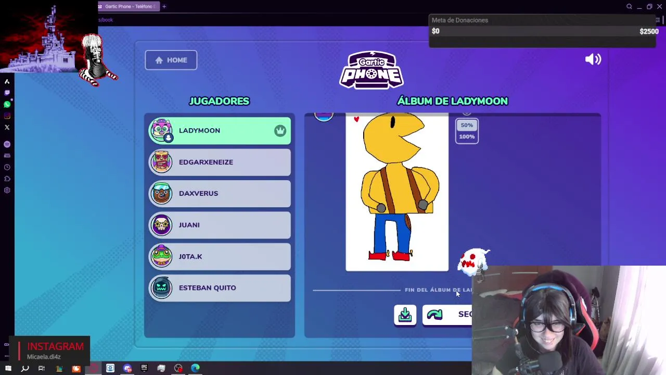Click the JUGADORES heading

click(219, 101)
